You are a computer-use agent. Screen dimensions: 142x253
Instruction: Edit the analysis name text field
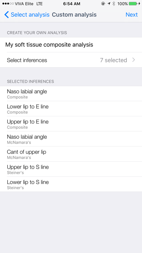(71, 45)
